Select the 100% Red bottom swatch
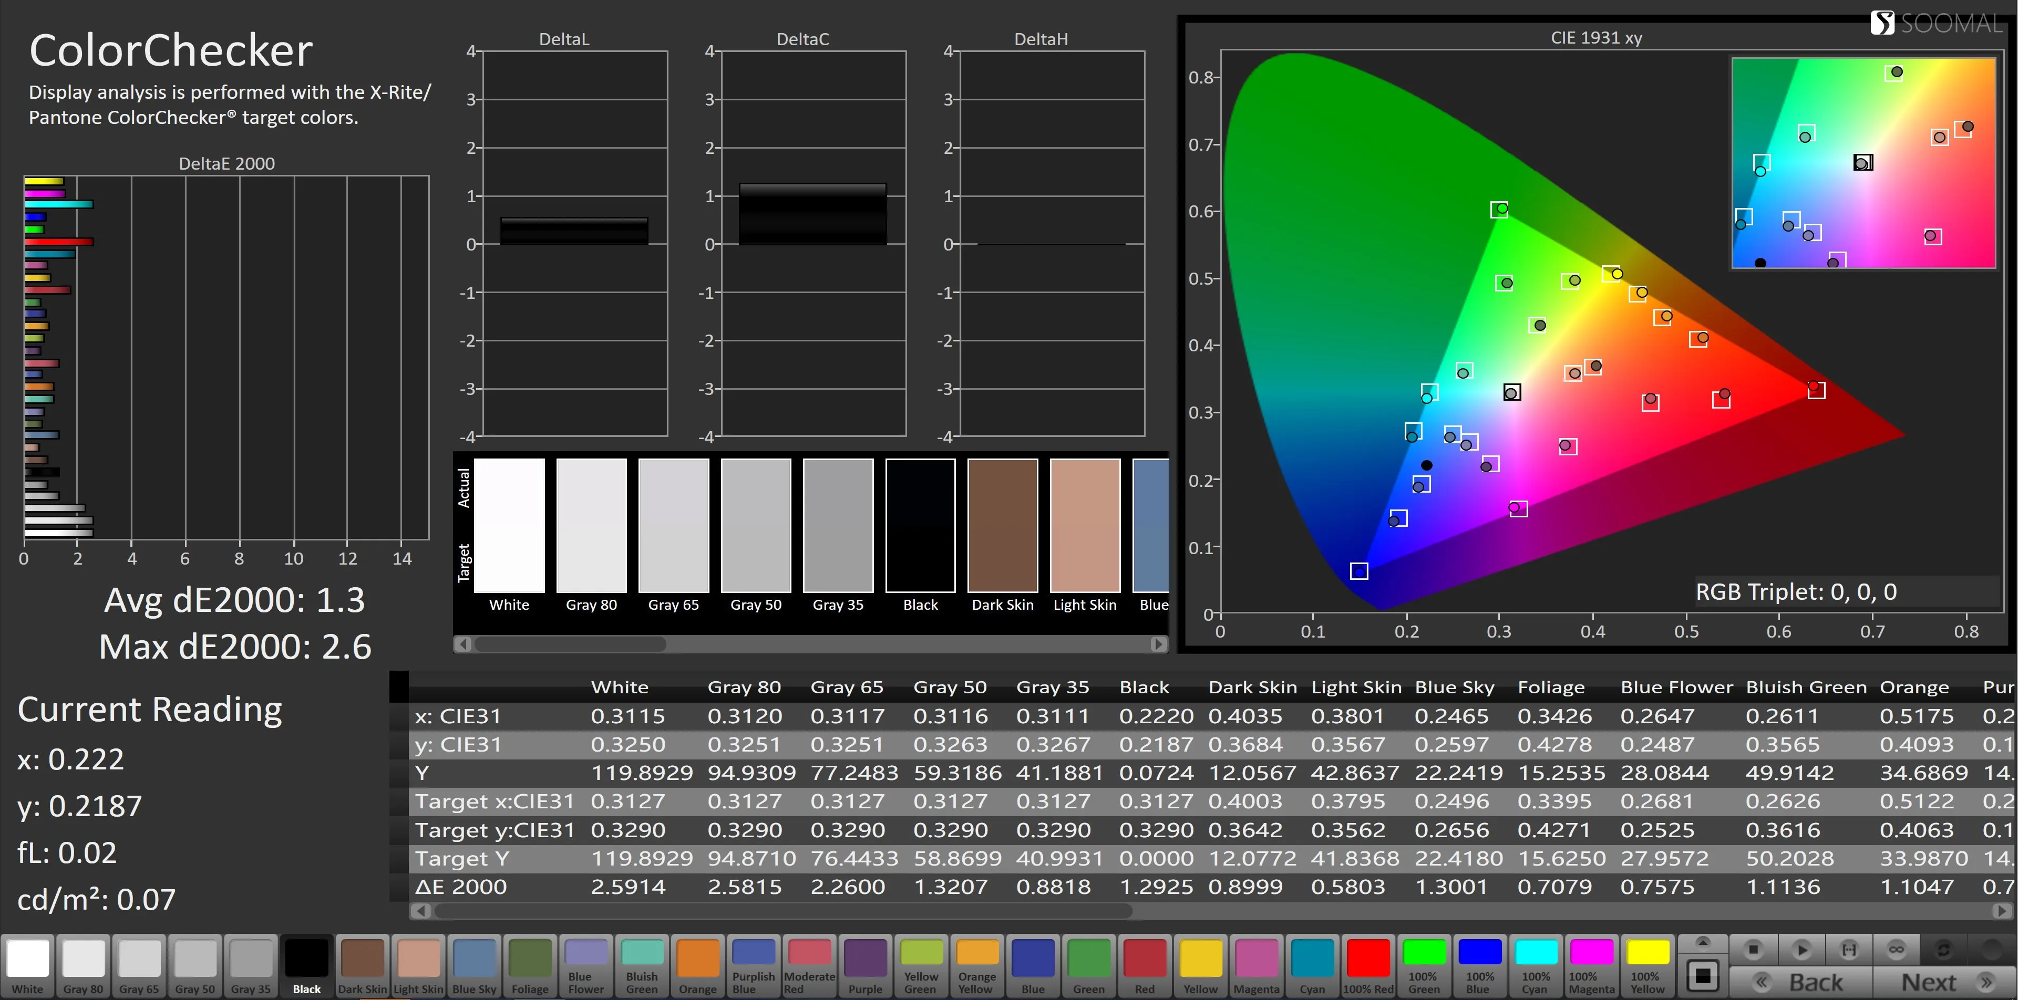Screen dimensions: 2018x1000 pos(1368,965)
